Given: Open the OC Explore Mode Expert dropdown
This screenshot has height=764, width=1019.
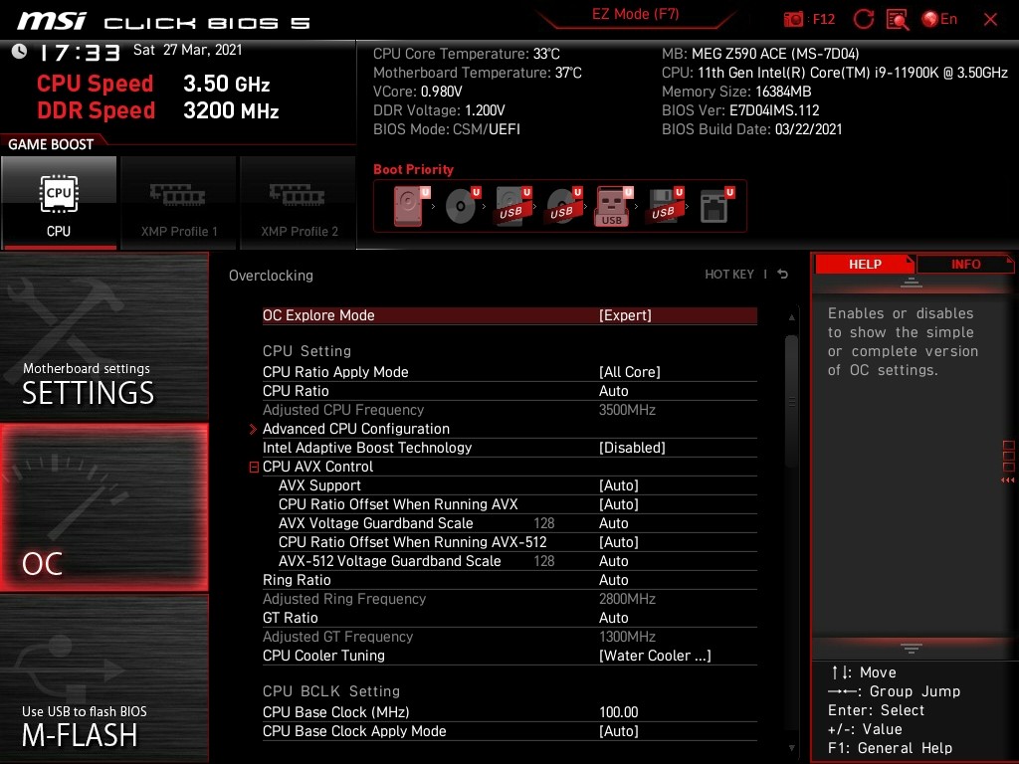Looking at the screenshot, I should [x=625, y=315].
